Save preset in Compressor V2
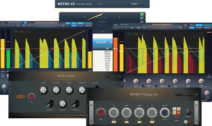The image size is (212, 126). point(132,28)
